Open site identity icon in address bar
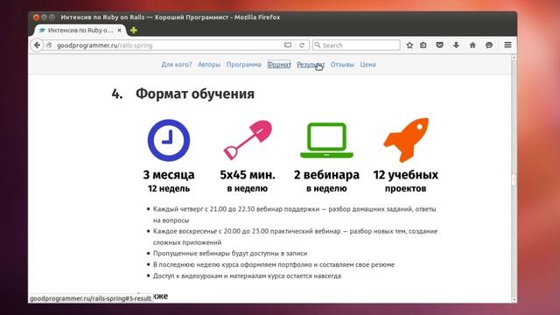The image size is (560, 315). pyautogui.click(x=49, y=45)
